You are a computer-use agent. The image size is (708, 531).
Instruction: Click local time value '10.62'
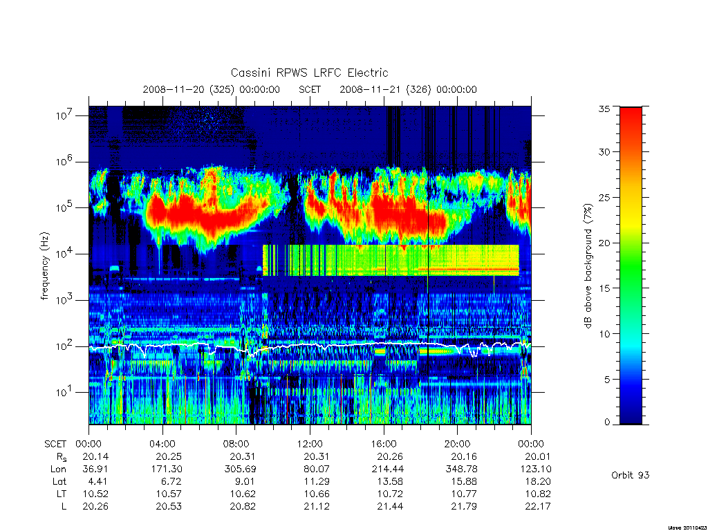pyautogui.click(x=243, y=494)
